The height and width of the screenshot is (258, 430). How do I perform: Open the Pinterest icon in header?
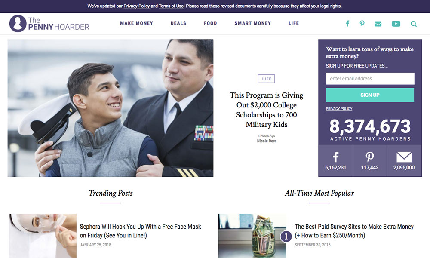click(362, 24)
